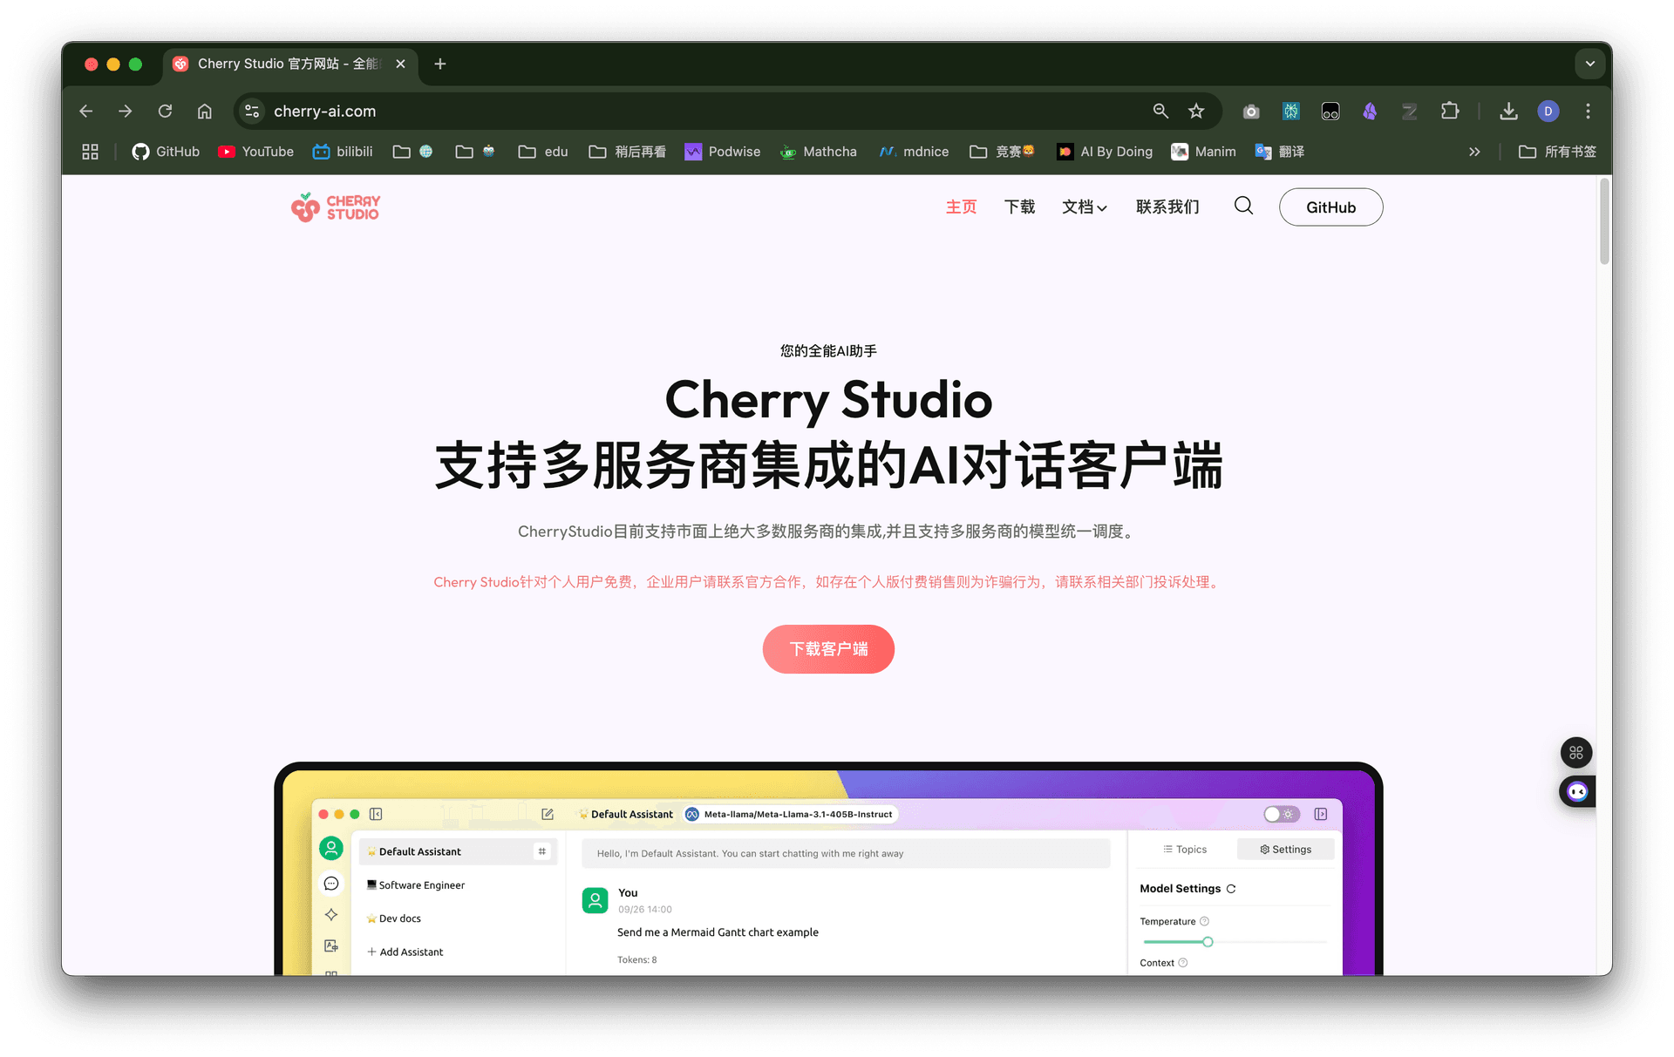Open AI By Doing bookmark
Screen dimensions: 1674x1057
click(x=1105, y=152)
